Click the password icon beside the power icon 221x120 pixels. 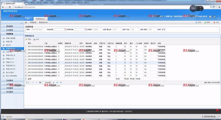(211, 17)
